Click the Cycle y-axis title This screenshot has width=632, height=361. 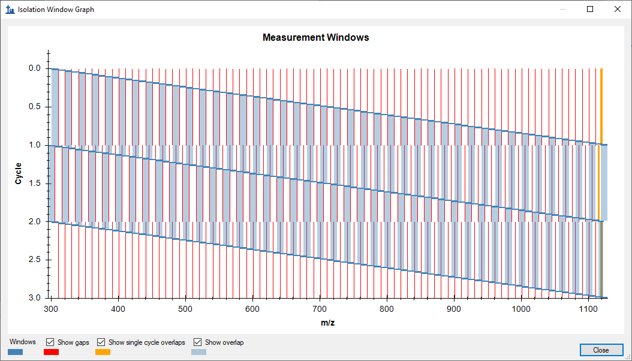click(19, 173)
